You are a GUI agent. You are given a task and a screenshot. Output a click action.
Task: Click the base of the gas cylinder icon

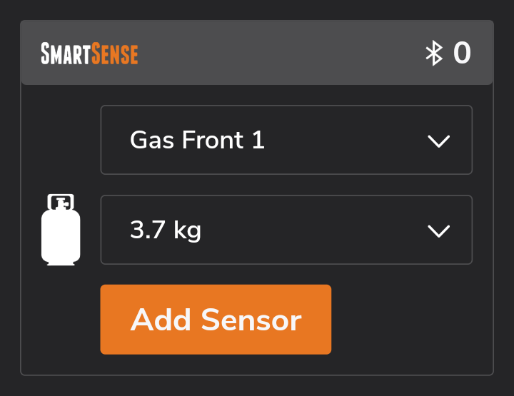(61, 261)
